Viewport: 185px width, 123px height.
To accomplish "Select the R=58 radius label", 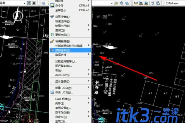I will (13, 90).
